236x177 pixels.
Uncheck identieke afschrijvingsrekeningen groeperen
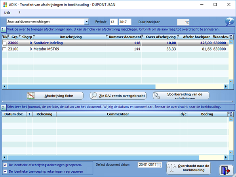tap(5, 165)
